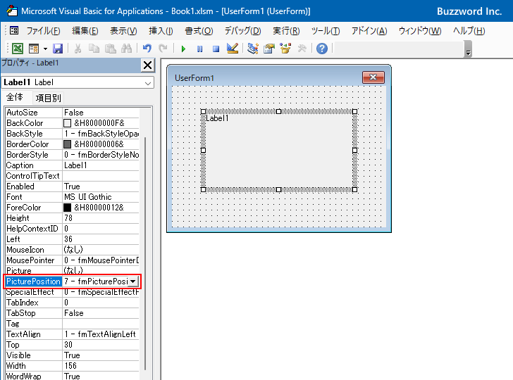Click the Caption value field Label1

(x=101, y=165)
